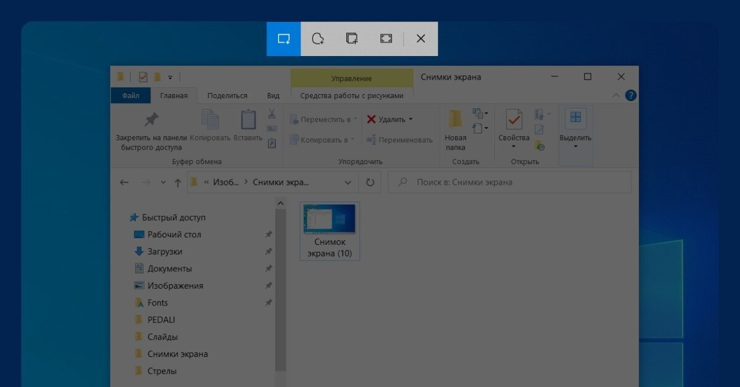Click the scissors cut icon
The image size is (740, 387).
[271, 114]
